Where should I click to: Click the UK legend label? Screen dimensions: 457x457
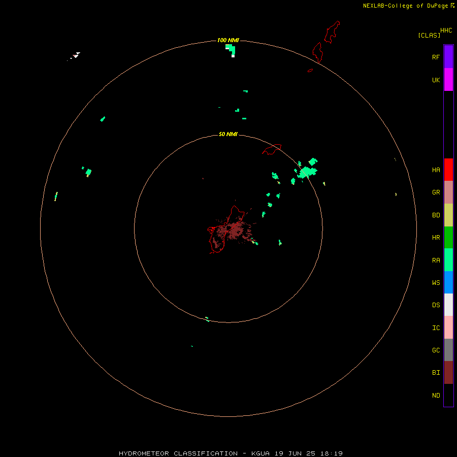[436, 80]
